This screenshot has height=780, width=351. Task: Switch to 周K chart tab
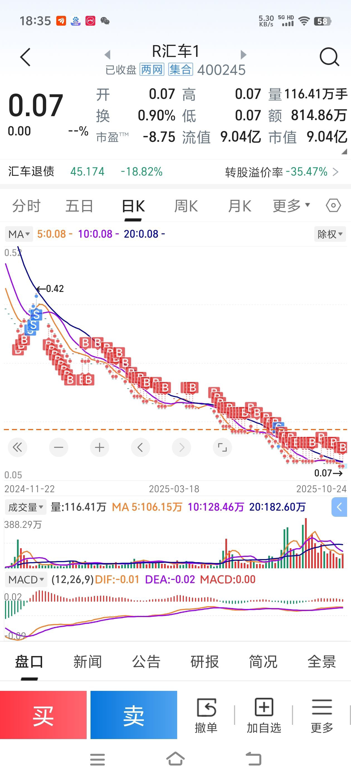[186, 206]
